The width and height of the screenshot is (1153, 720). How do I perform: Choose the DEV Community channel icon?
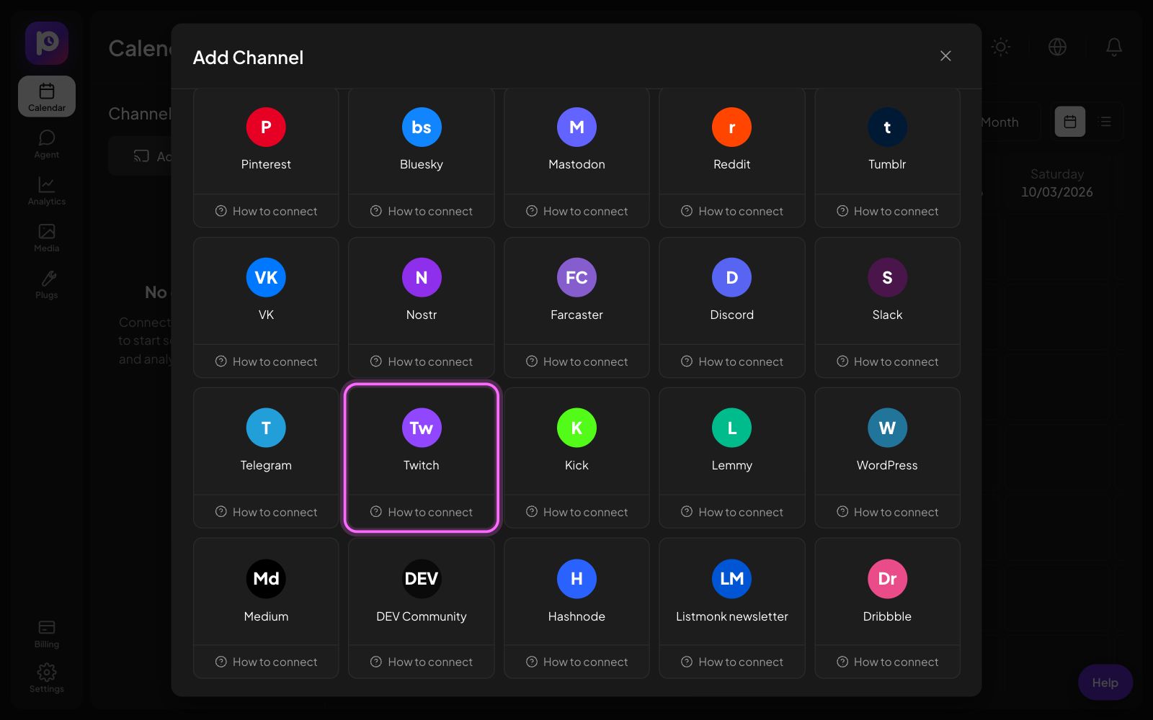(x=422, y=579)
